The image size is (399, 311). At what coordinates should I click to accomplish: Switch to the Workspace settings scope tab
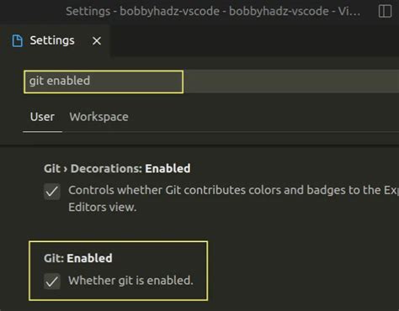98,117
